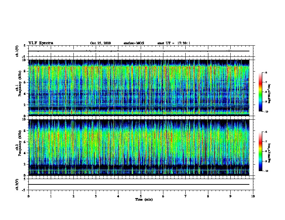This screenshot has height=220, width=285.
Task: Click the ch.1 frequency tick "4"
Action: [25, 94]
